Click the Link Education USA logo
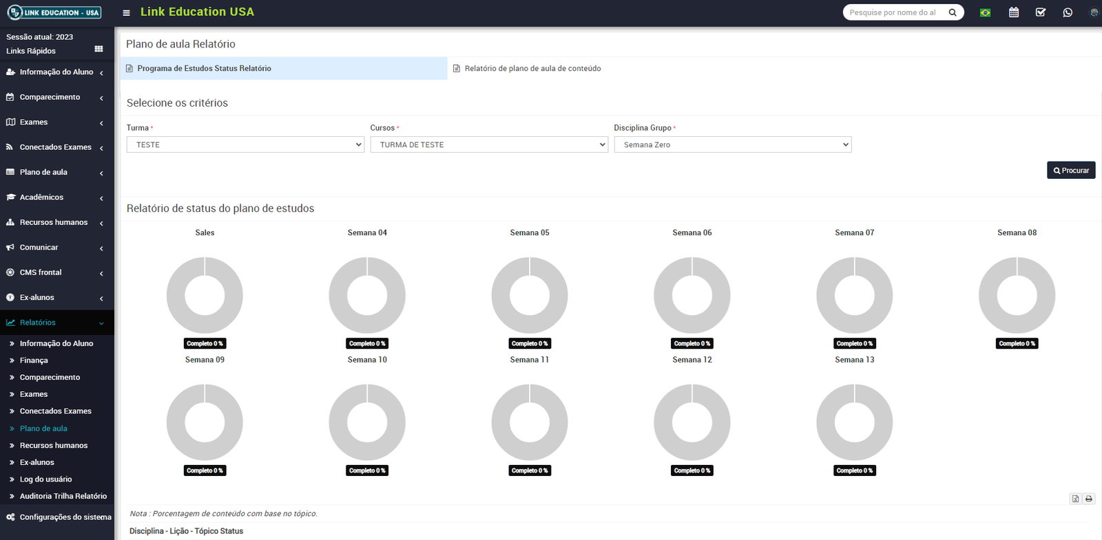This screenshot has width=1102, height=540. pyautogui.click(x=54, y=12)
